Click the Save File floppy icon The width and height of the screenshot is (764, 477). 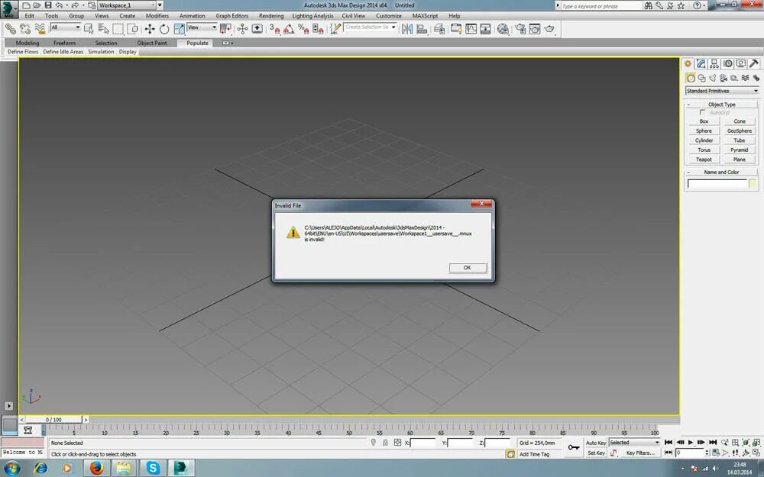(x=47, y=5)
